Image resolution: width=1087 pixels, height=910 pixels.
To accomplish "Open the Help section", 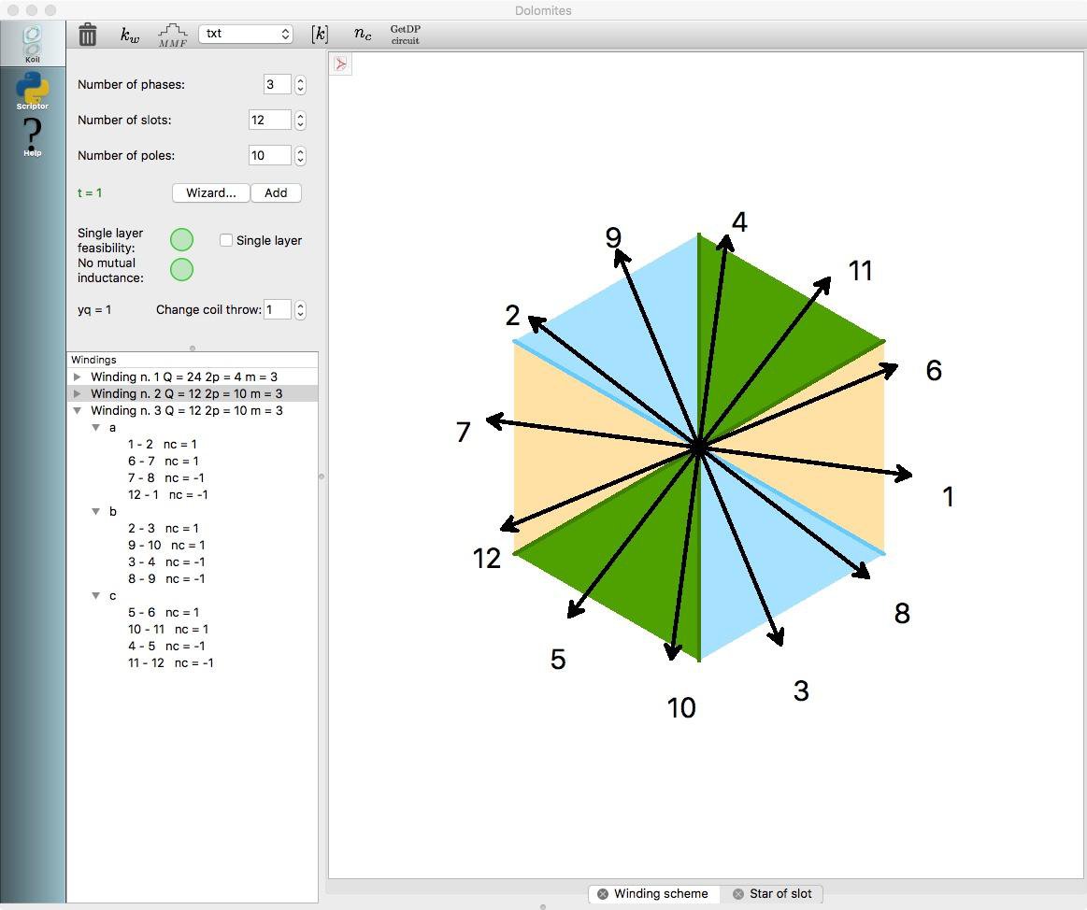I will point(33,136).
